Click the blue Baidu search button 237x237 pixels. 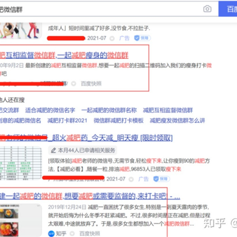(x=228, y=9)
